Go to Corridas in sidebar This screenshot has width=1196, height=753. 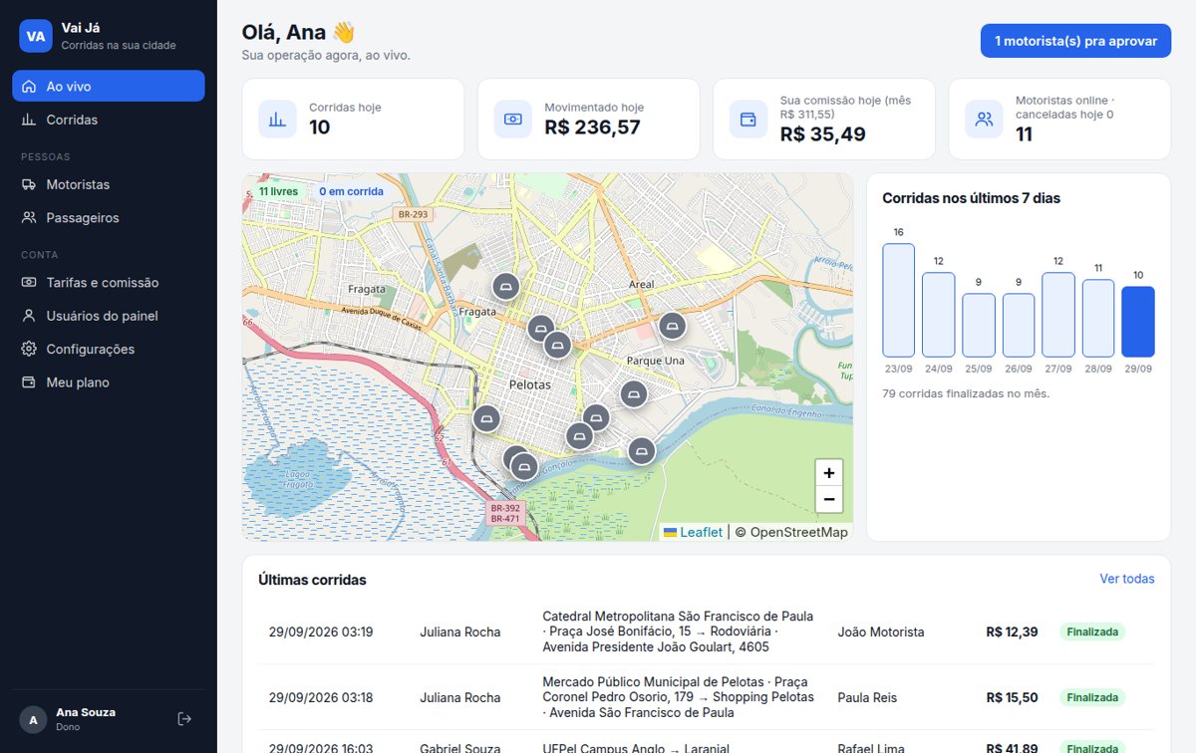[109, 120]
